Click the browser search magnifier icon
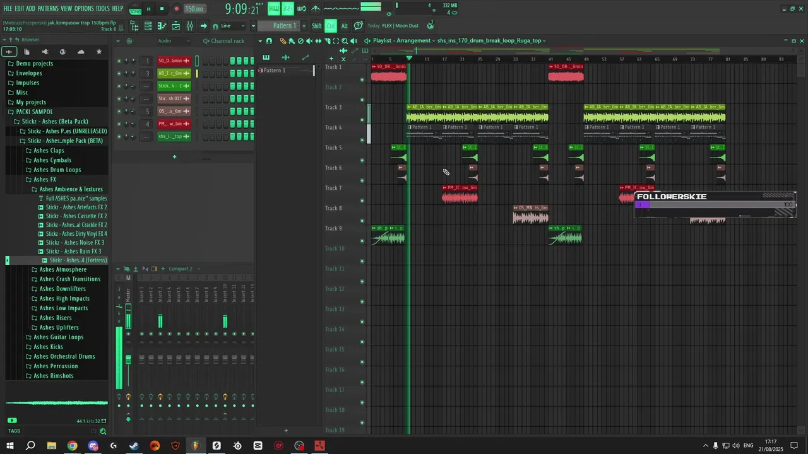The width and height of the screenshot is (808, 454). coord(103,431)
